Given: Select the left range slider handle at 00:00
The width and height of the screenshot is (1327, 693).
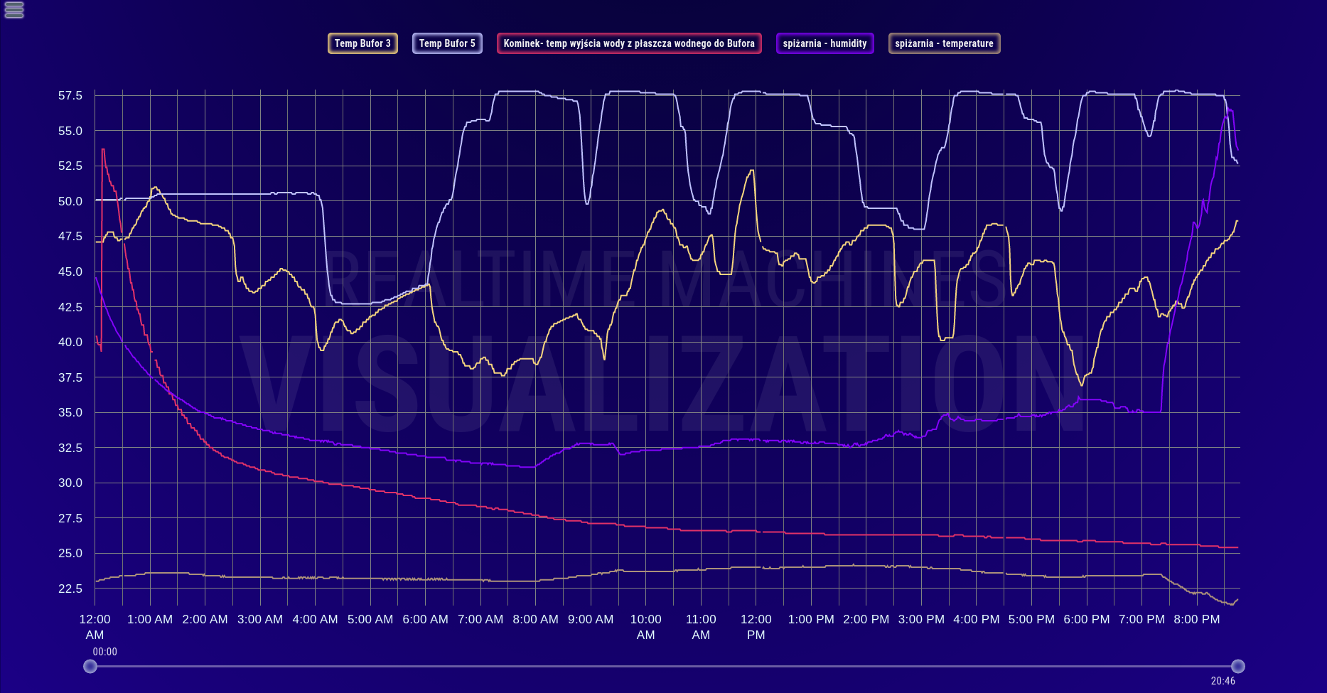Looking at the screenshot, I should [90, 666].
